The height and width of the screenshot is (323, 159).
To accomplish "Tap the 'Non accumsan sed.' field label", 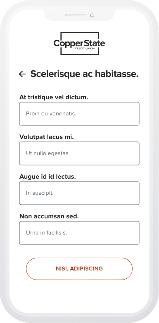I will coord(49,216).
